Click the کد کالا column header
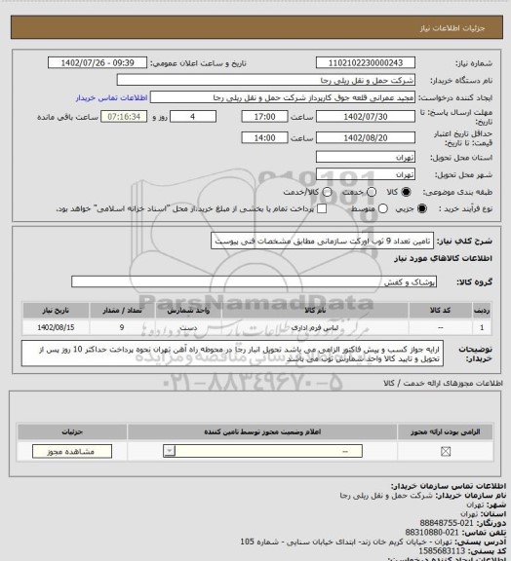Image resolution: width=511 pixels, height=561 pixels. 441,311
